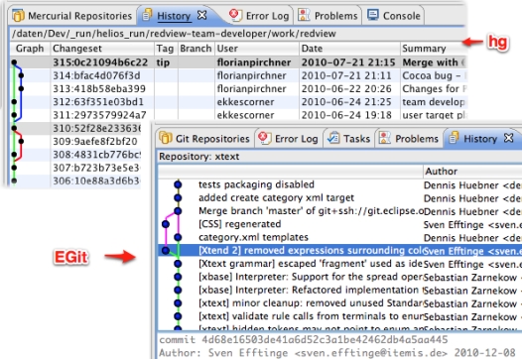This screenshot has height=359, width=522.
Task: Click the Tasks checklist icon
Action: coord(333,138)
